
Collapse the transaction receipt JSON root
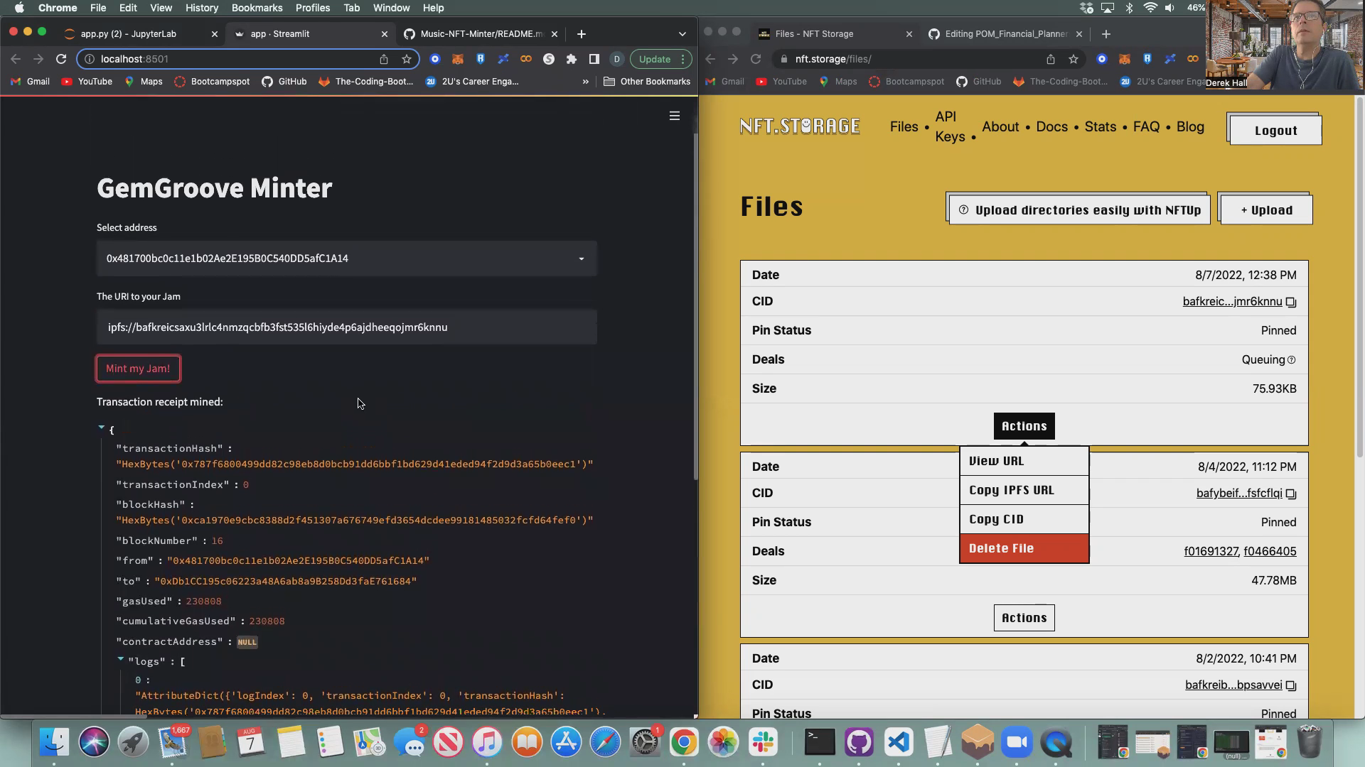click(101, 428)
